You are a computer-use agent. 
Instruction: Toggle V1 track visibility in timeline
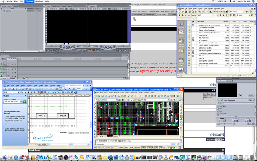click(2, 64)
